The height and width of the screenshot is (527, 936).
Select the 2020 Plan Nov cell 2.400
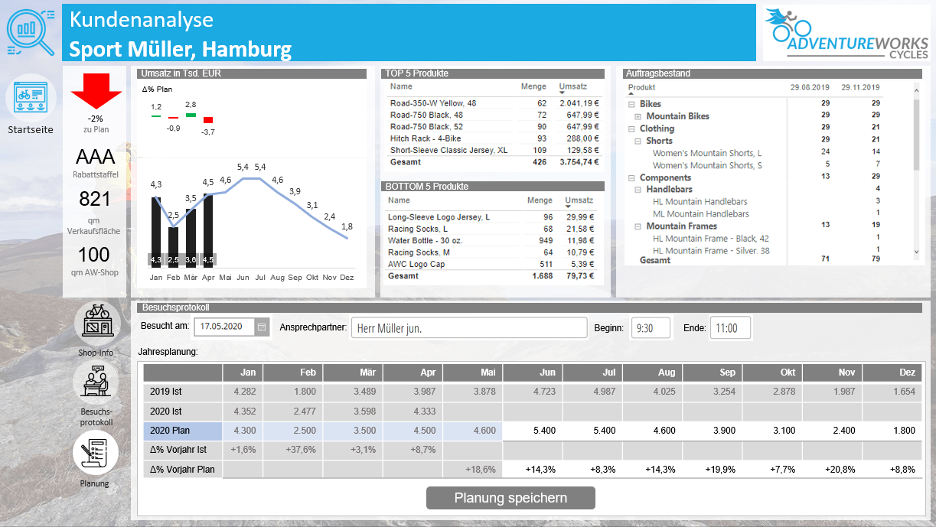[x=832, y=431]
